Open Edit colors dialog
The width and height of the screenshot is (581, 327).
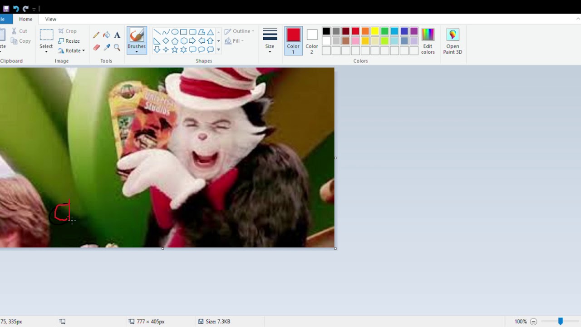(428, 41)
